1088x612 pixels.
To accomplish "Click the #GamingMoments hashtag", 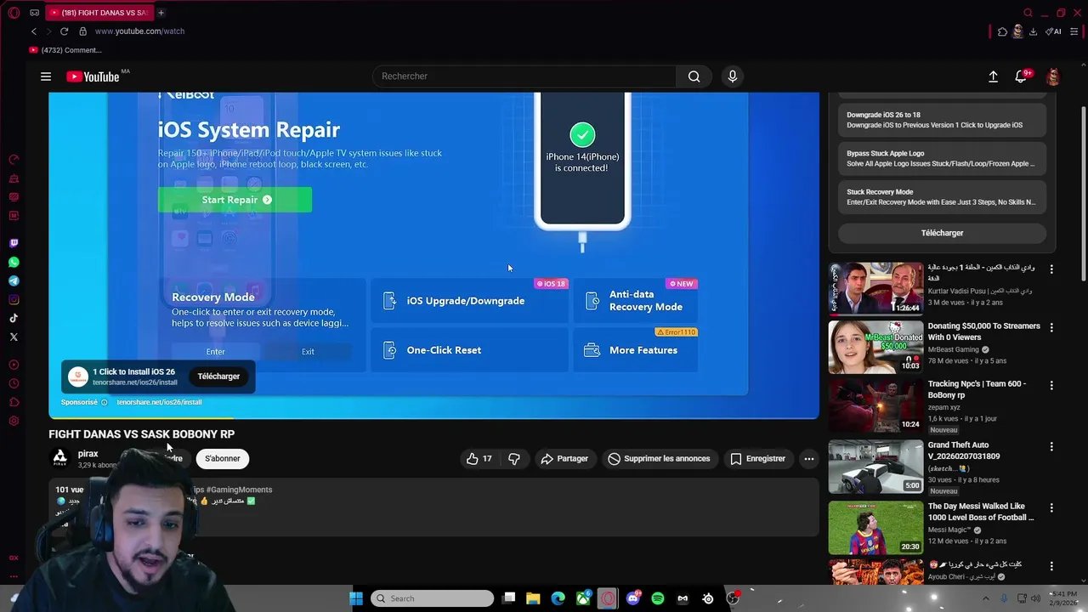I will pyautogui.click(x=238, y=490).
